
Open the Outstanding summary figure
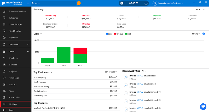50,19
